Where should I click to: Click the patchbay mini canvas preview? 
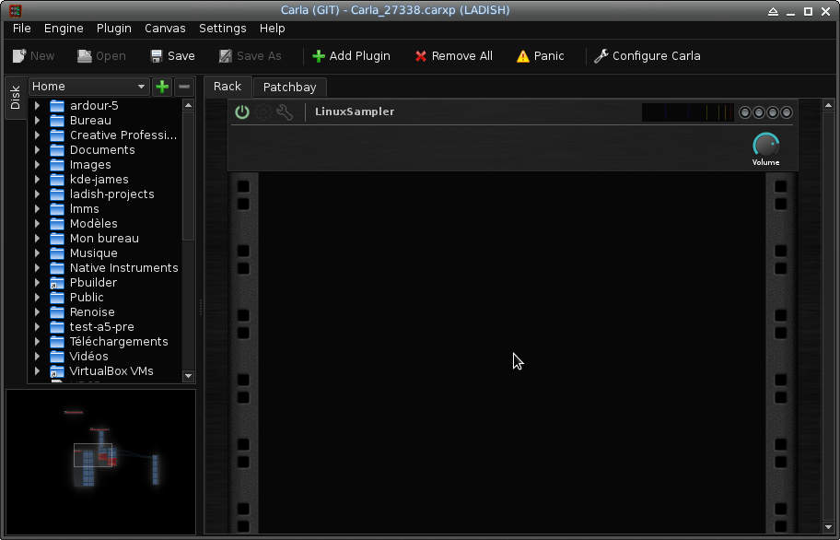tap(100, 462)
